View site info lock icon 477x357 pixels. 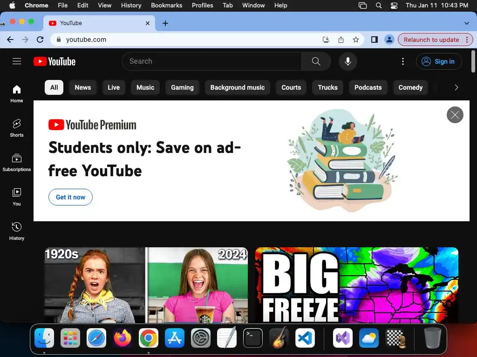tap(59, 40)
